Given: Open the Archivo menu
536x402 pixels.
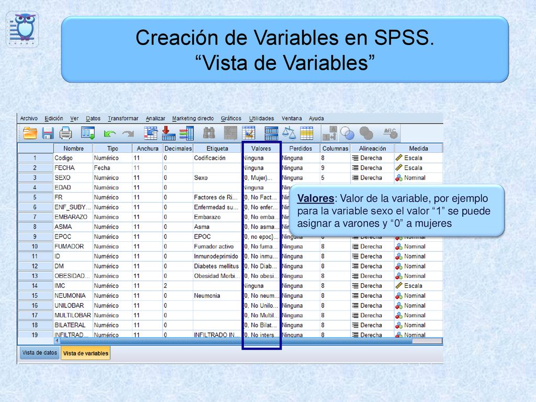Looking at the screenshot, I should 29,118.
